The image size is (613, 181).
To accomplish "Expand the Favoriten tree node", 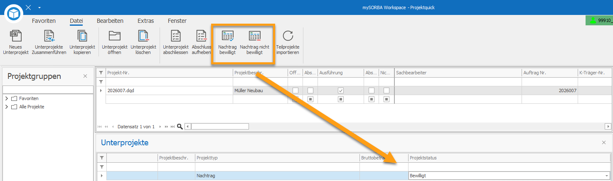I will tap(7, 98).
